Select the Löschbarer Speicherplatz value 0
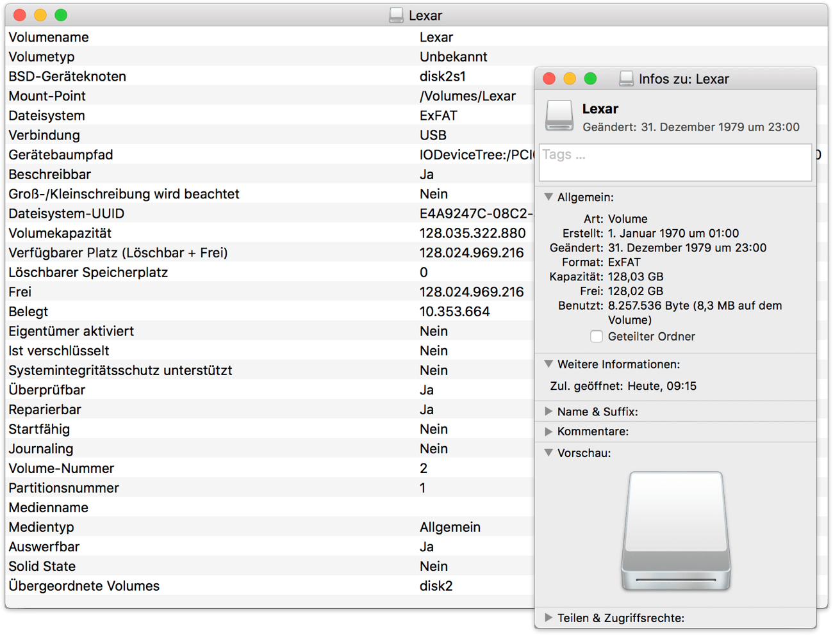This screenshot has width=833, height=635. 424,273
